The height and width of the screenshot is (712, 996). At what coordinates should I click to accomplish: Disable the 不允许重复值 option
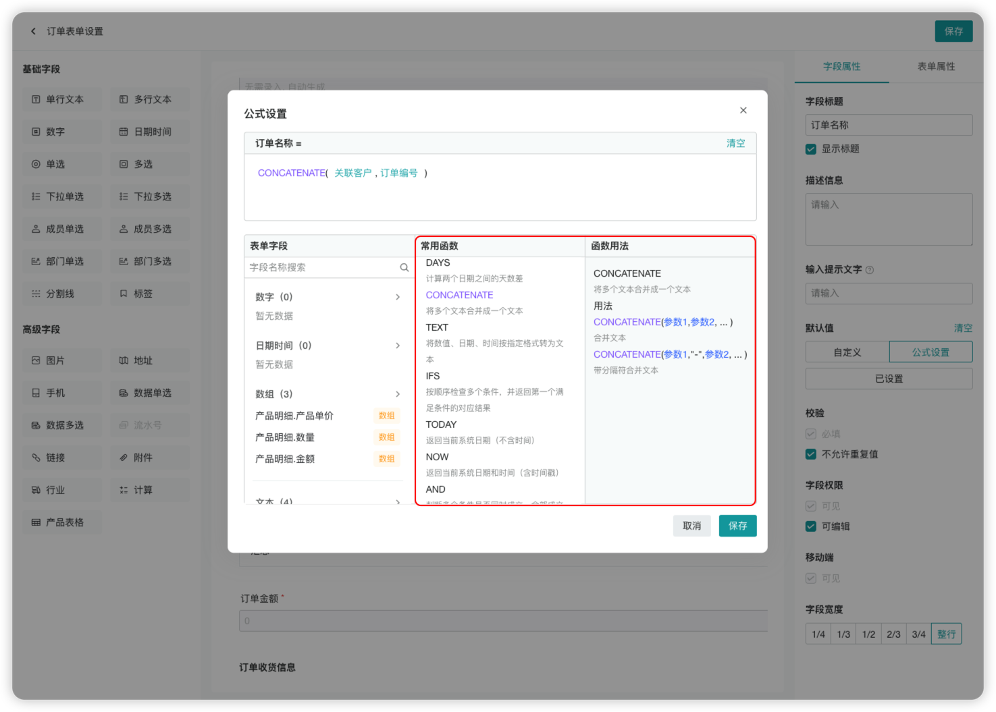811,454
